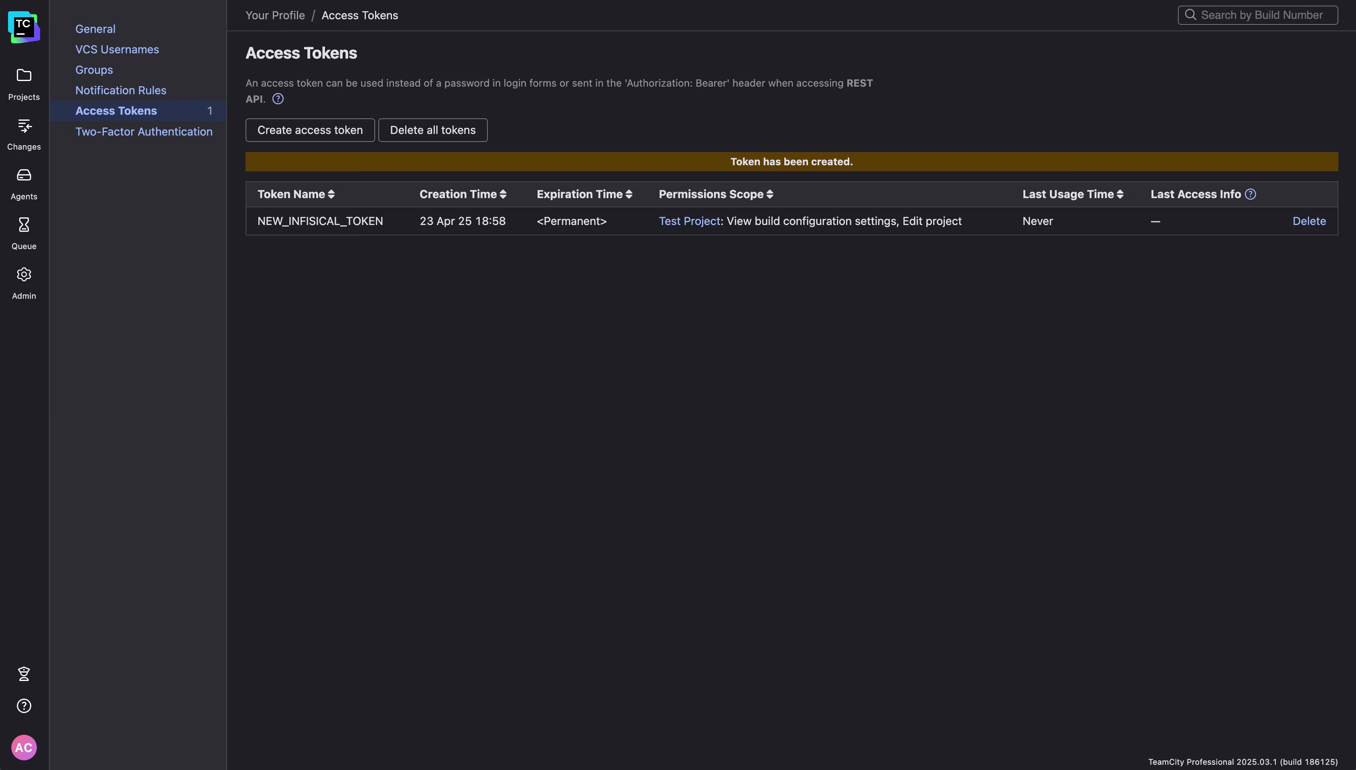Open Notification Rules settings
The height and width of the screenshot is (770, 1356).
[121, 90]
